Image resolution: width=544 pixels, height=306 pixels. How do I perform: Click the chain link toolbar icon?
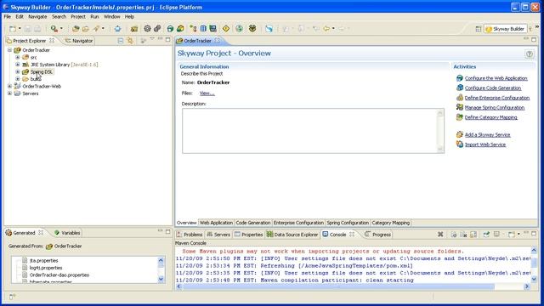click(x=157, y=29)
